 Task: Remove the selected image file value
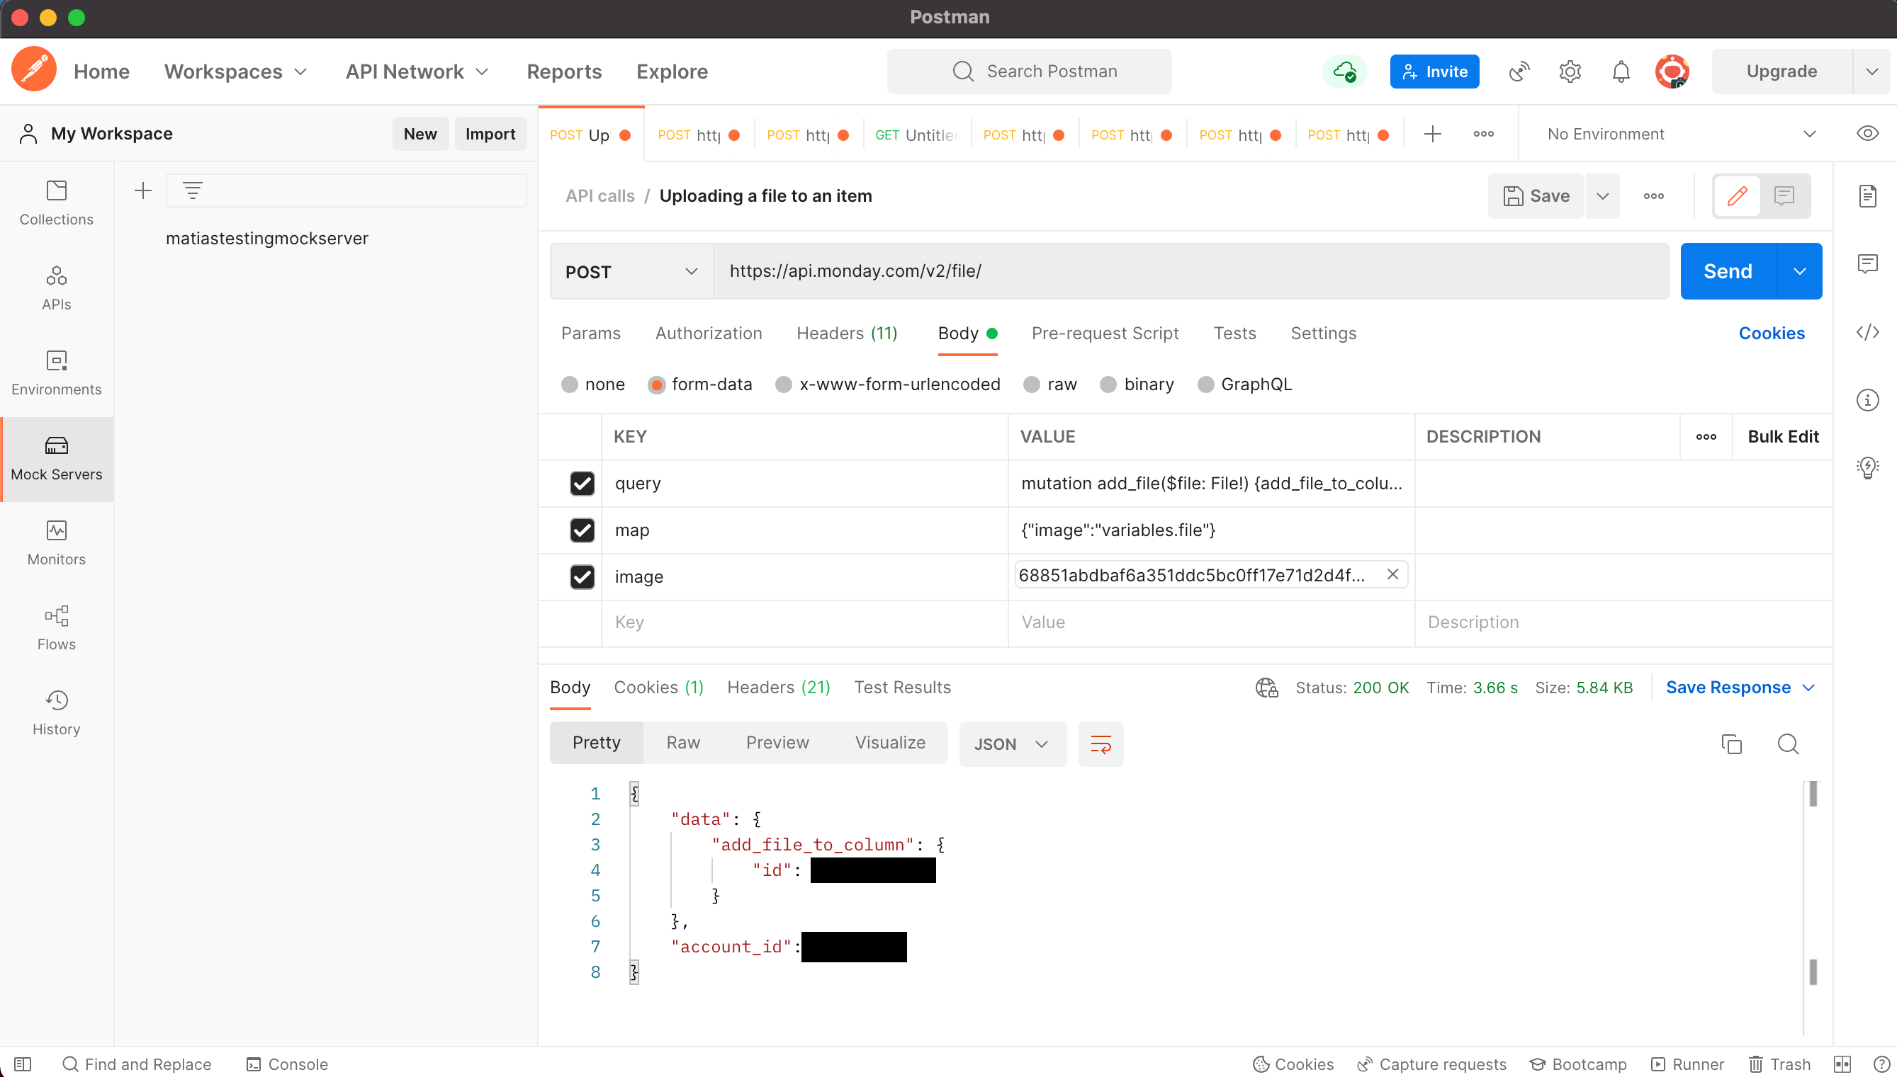coord(1392,574)
